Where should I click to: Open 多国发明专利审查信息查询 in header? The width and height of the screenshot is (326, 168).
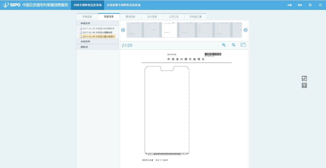pos(123,5)
